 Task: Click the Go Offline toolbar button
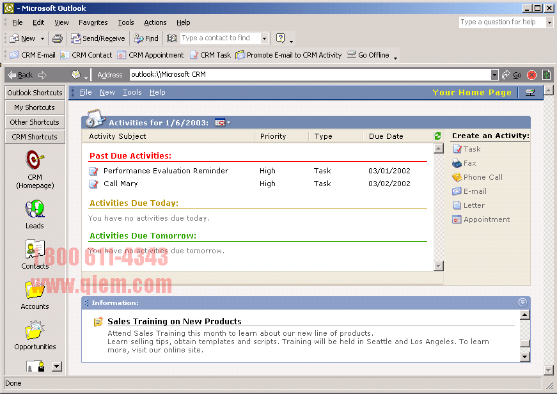tap(368, 55)
